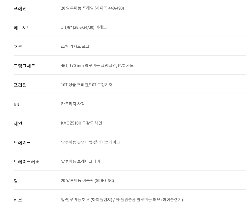The image size is (246, 208).
Task: Click the BB row label
Action: [x=16, y=104]
